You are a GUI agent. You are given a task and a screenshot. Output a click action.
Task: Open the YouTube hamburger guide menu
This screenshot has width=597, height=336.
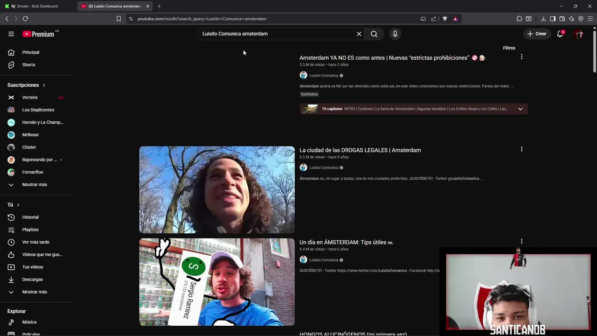[x=11, y=34]
